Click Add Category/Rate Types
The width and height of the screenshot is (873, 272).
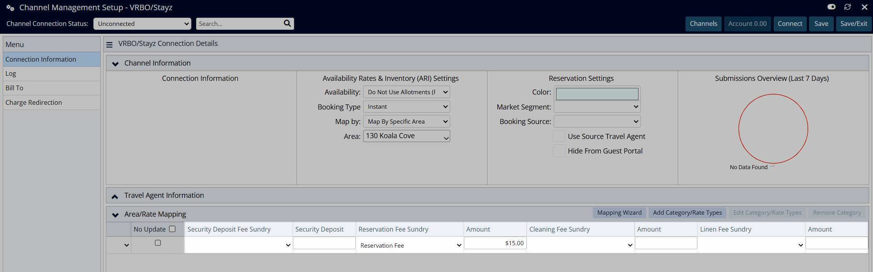pyautogui.click(x=687, y=213)
